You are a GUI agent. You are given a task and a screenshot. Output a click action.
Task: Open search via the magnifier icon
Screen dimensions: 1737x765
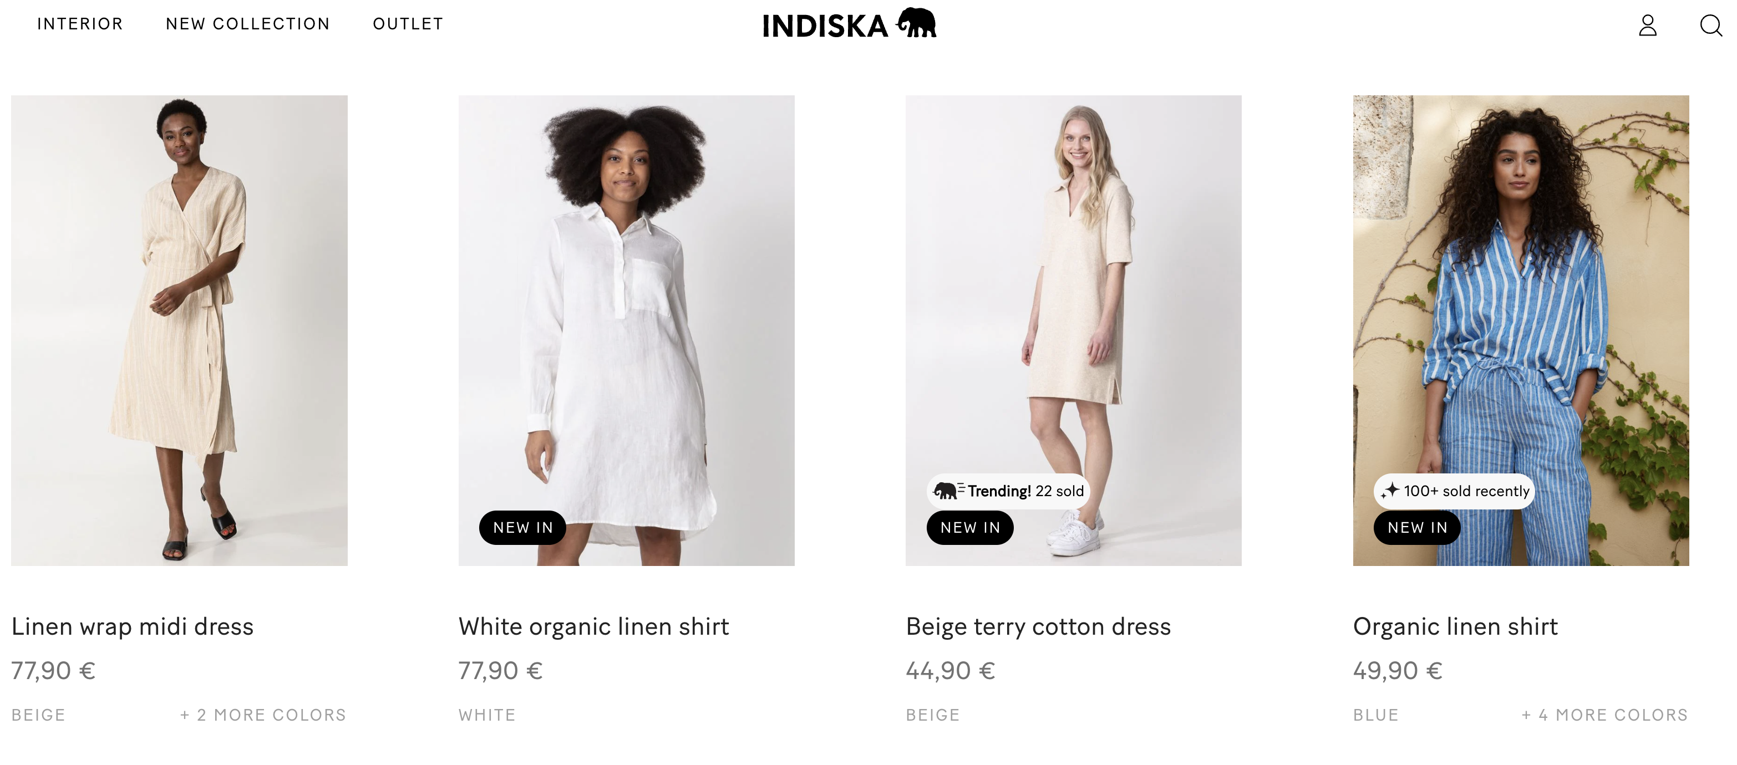click(1711, 25)
